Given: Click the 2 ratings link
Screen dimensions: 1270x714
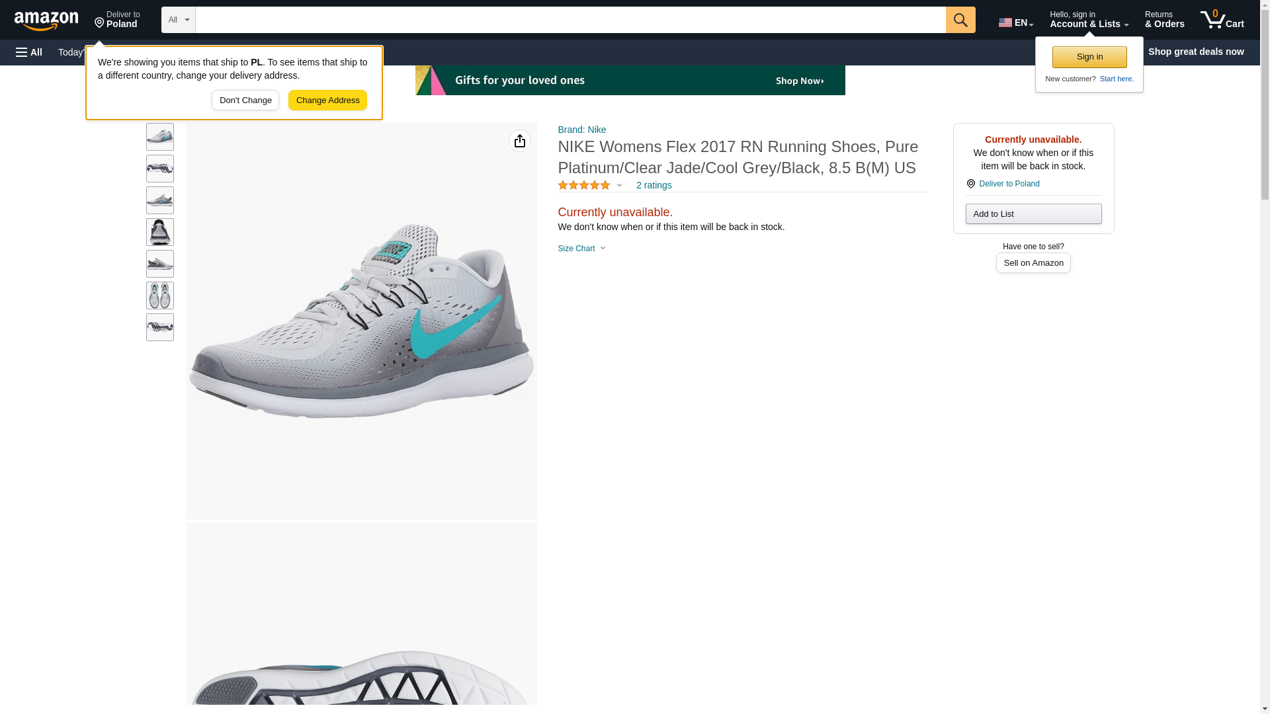Looking at the screenshot, I should point(654,186).
